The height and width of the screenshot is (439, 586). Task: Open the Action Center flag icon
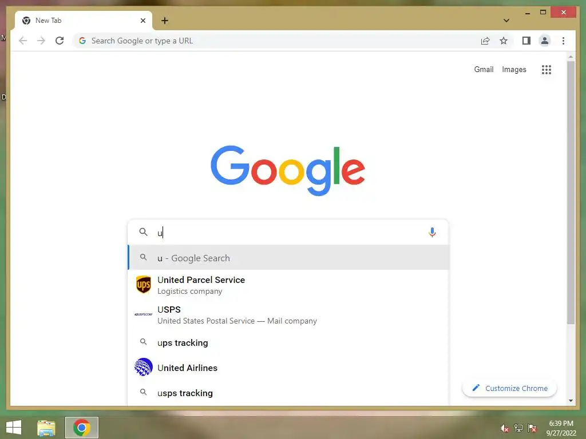(x=532, y=428)
